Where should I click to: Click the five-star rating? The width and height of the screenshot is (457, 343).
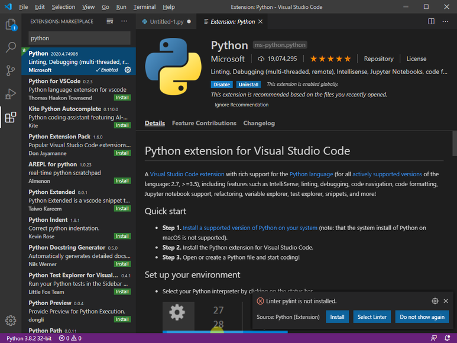330,59
